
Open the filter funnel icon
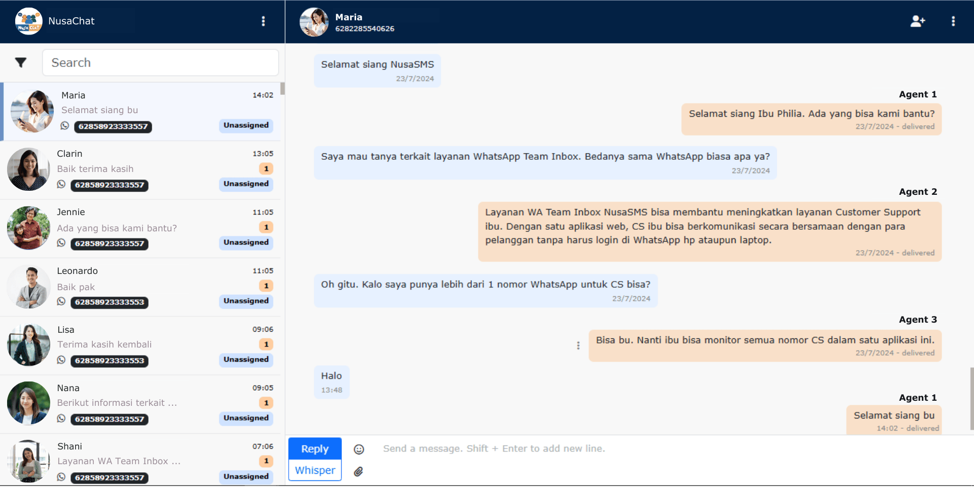(x=21, y=62)
